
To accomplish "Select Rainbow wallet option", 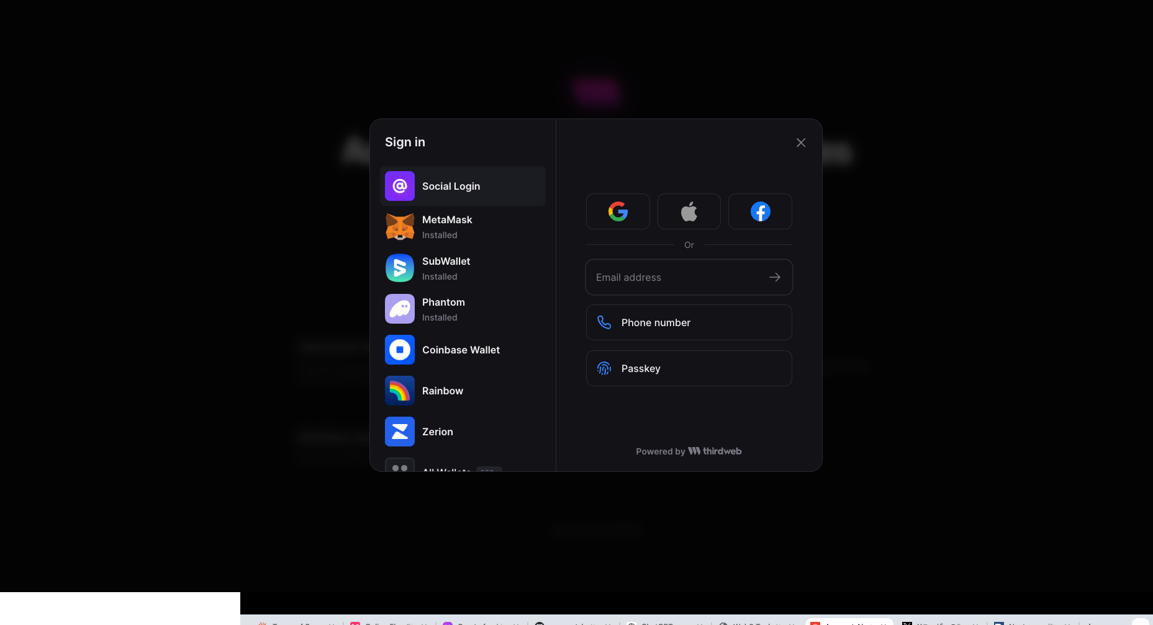I will 463,391.
